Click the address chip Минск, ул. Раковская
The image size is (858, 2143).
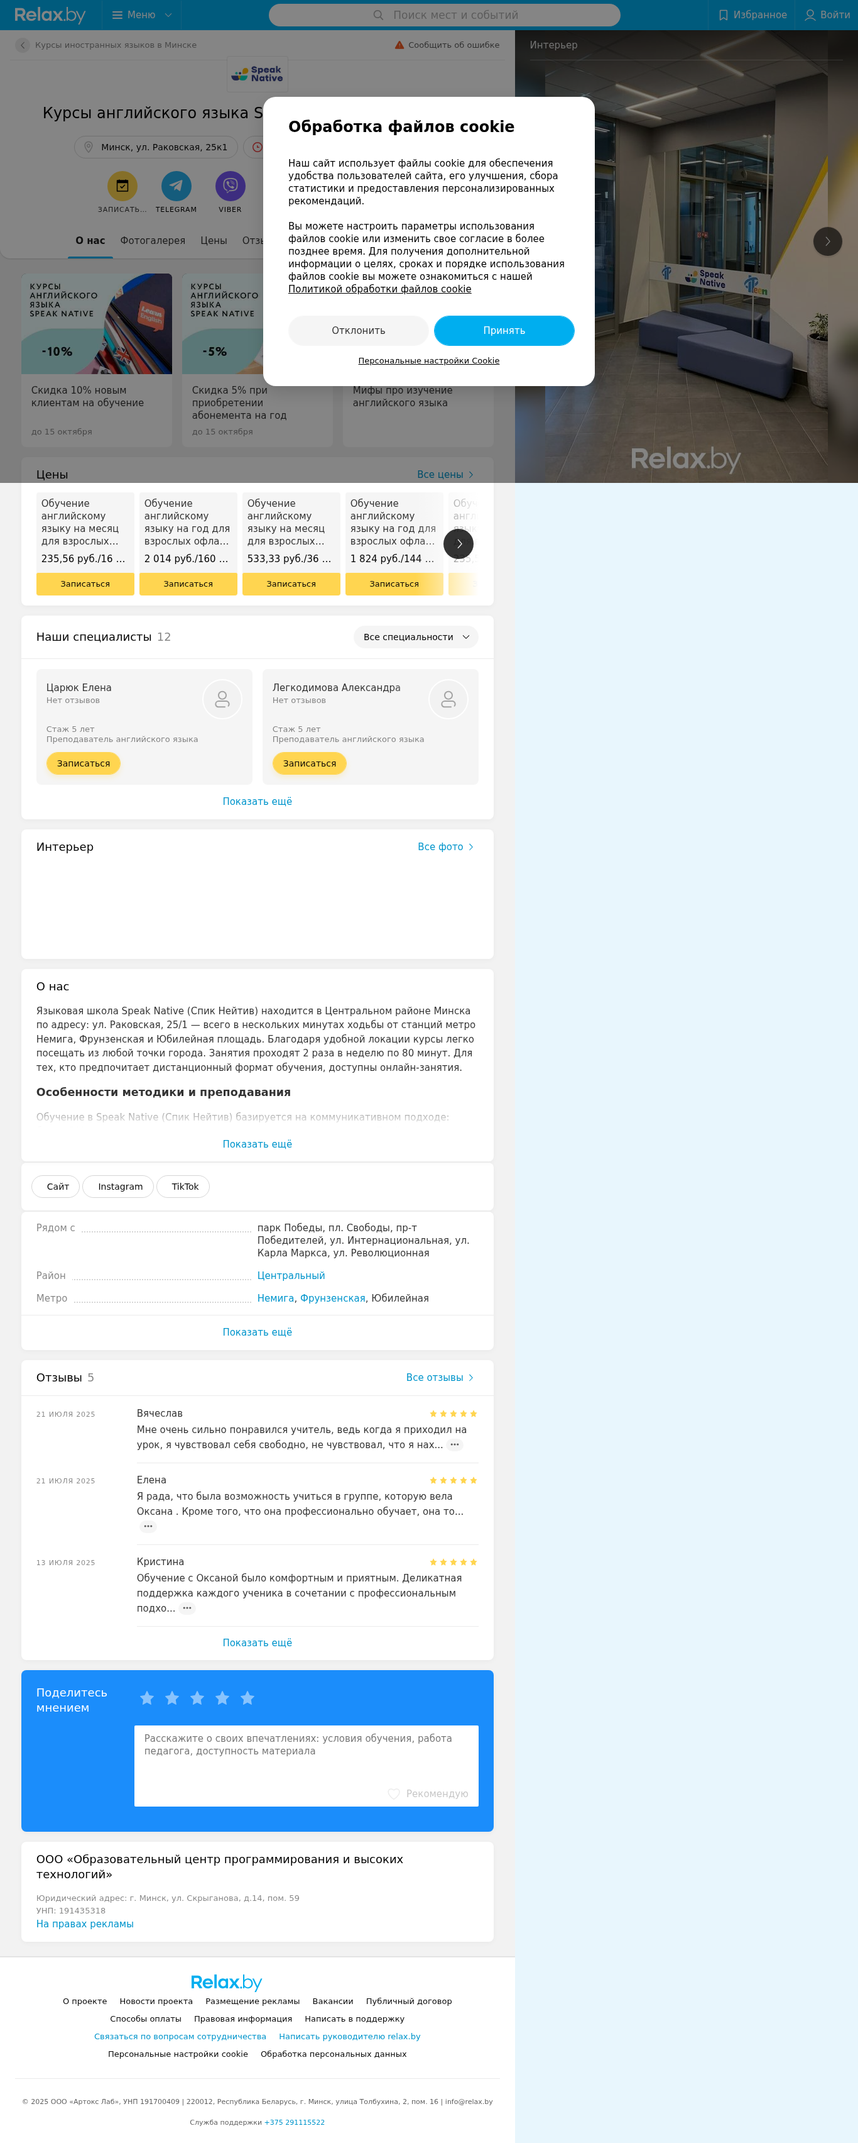156,147
